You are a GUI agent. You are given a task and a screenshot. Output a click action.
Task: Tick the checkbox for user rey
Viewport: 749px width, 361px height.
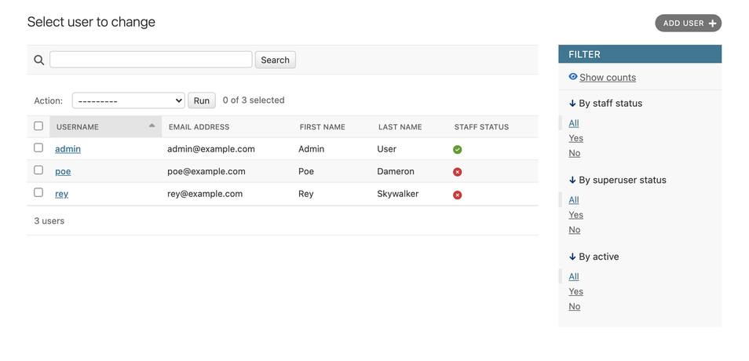tap(38, 192)
